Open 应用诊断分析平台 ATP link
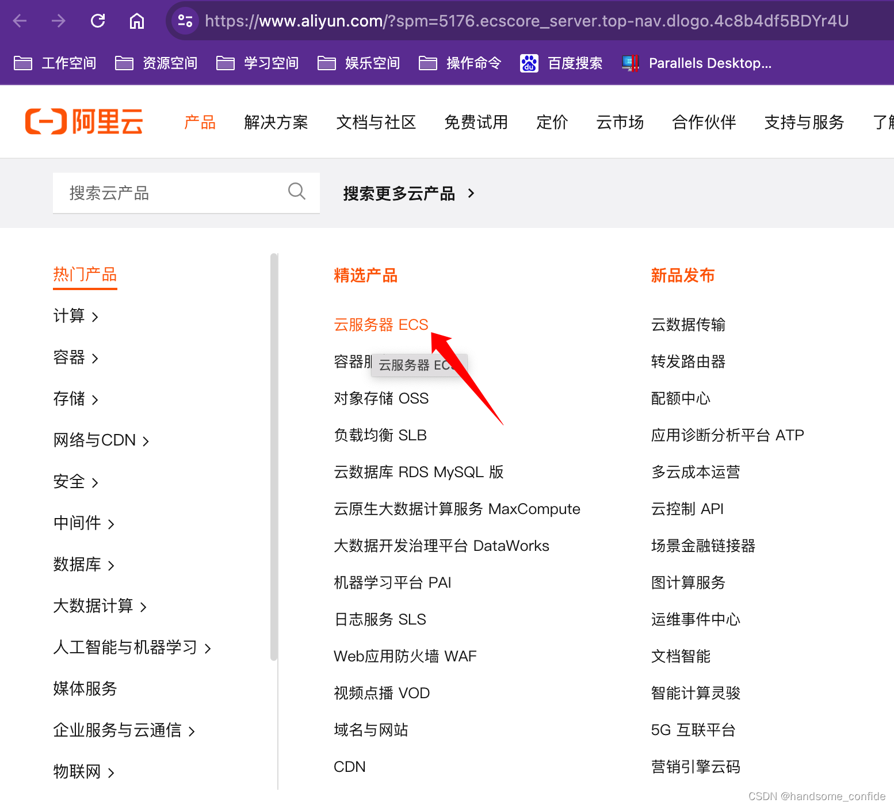This screenshot has width=894, height=807. (727, 435)
